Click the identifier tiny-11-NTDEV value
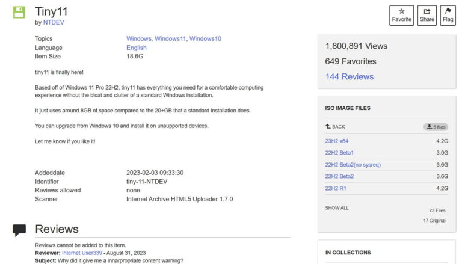This screenshot has height=264, width=462. (x=147, y=182)
